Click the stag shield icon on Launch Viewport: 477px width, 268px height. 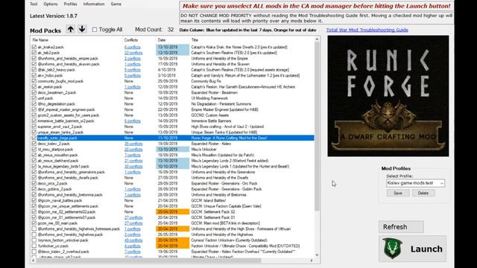pyautogui.click(x=393, y=249)
